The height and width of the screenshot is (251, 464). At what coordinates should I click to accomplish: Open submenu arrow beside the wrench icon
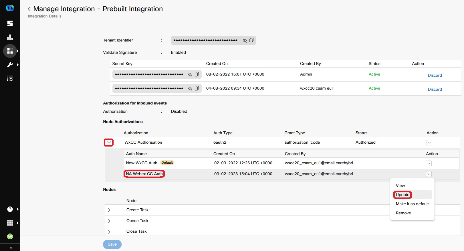tap(18, 65)
